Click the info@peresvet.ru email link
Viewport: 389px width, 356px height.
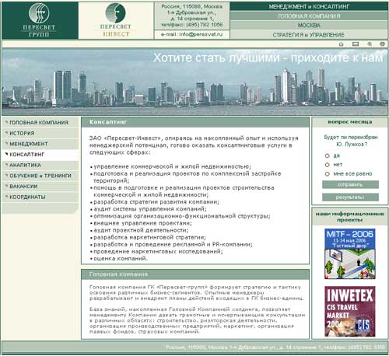tap(201, 34)
